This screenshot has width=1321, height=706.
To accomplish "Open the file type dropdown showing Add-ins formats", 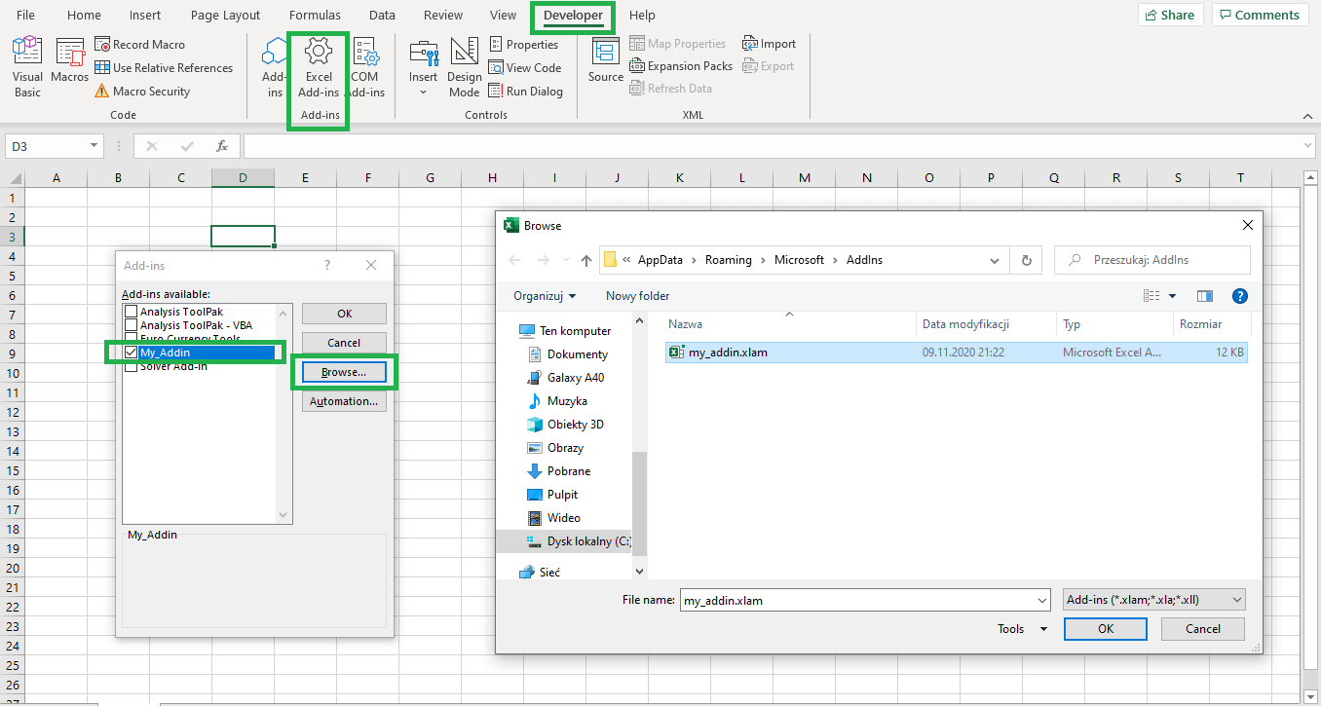I will pyautogui.click(x=1154, y=599).
